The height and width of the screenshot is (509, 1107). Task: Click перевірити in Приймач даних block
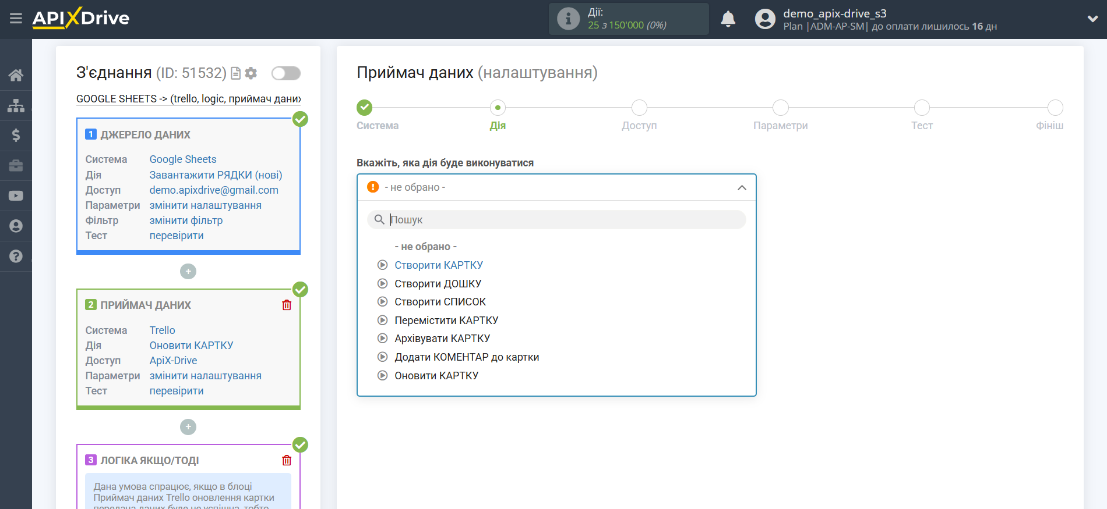pos(177,391)
